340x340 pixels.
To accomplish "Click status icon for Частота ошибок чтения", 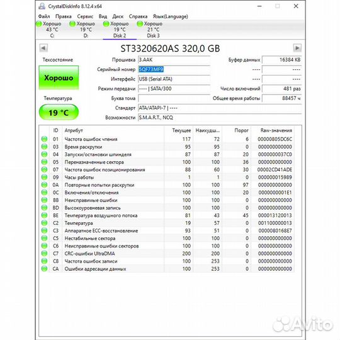I will coord(44,139).
